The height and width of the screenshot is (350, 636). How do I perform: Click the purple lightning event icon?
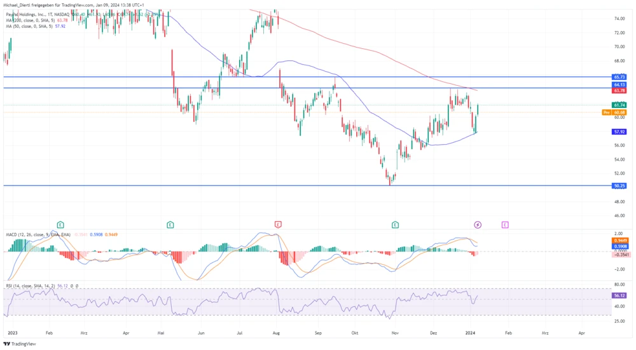pyautogui.click(x=478, y=224)
